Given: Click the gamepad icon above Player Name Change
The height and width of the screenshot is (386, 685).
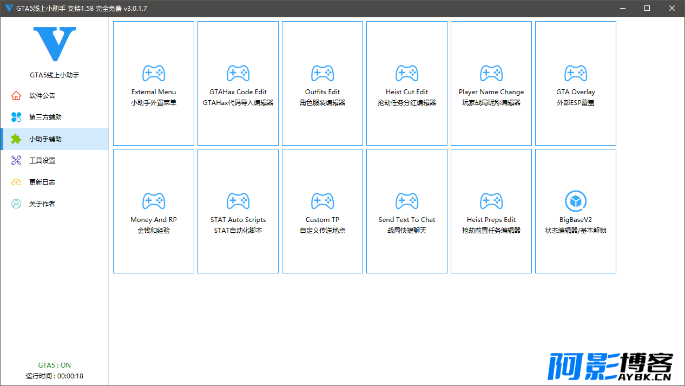Looking at the screenshot, I should pos(491,73).
